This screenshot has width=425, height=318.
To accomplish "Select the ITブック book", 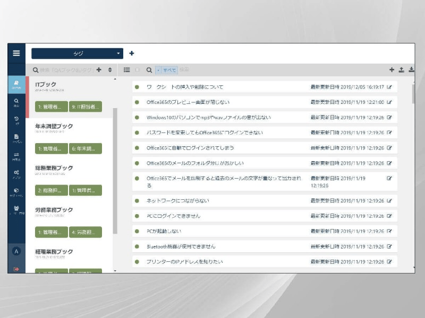I will [46, 84].
